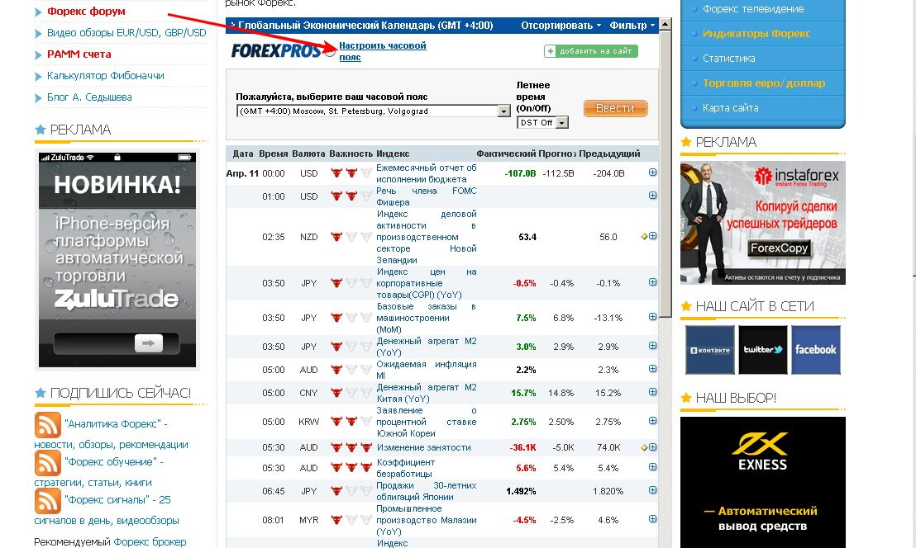Click yellow diamond icon in Изменение занятости row
This screenshot has height=548, width=916.
click(x=644, y=447)
